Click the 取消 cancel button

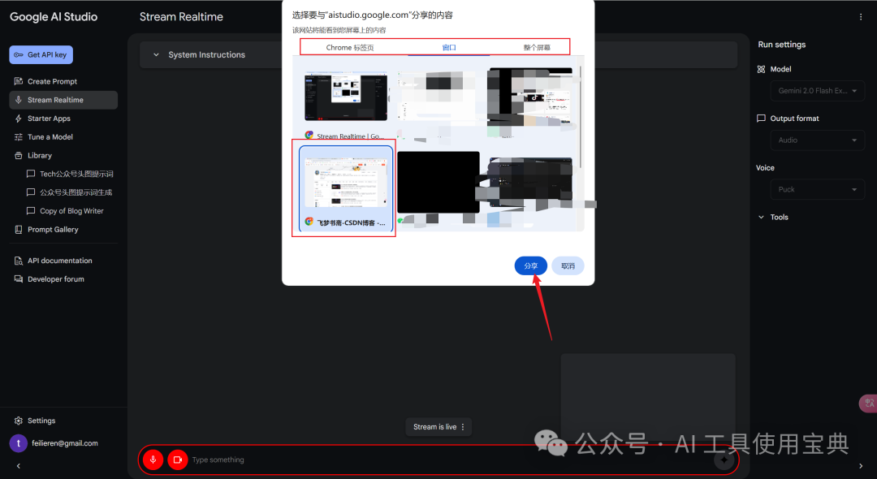click(x=568, y=266)
